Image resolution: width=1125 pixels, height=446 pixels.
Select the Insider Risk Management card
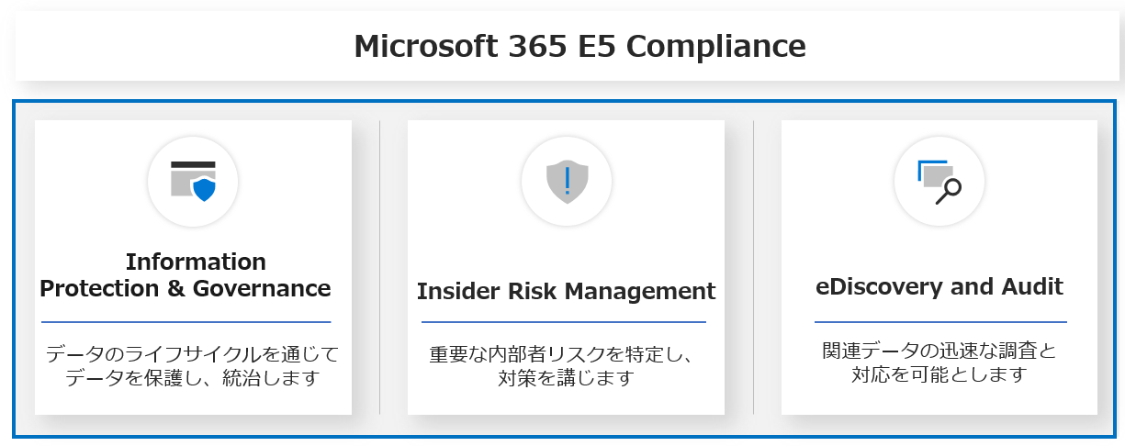point(566,267)
